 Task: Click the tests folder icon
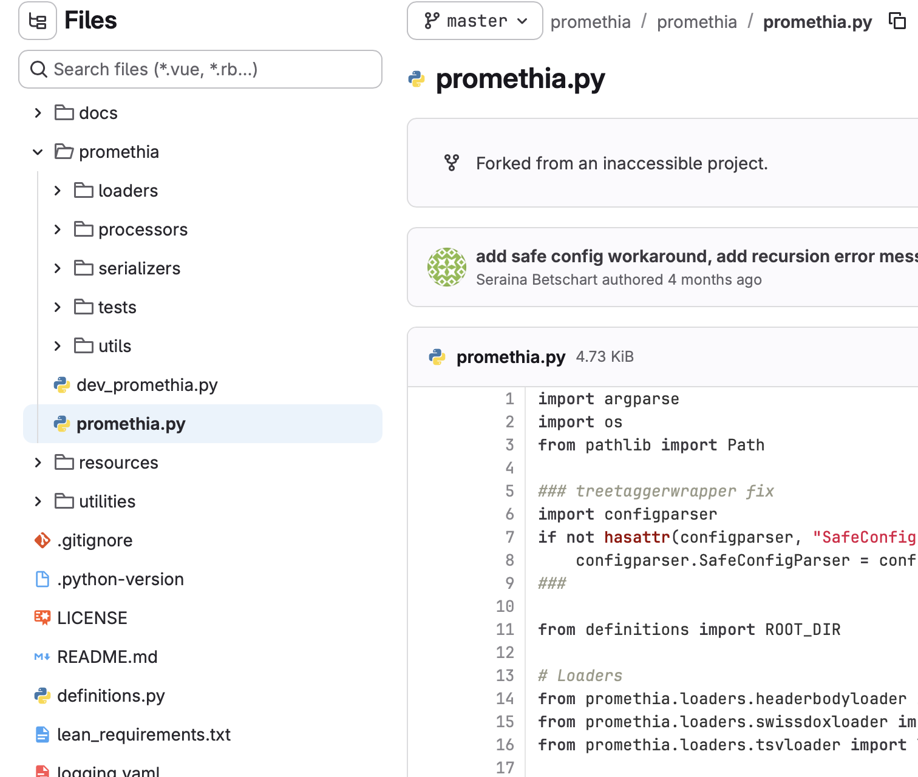[x=84, y=307]
